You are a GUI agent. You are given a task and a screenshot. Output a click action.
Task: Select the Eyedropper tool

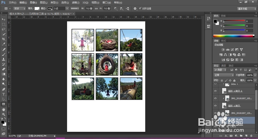[x=3, y=44]
